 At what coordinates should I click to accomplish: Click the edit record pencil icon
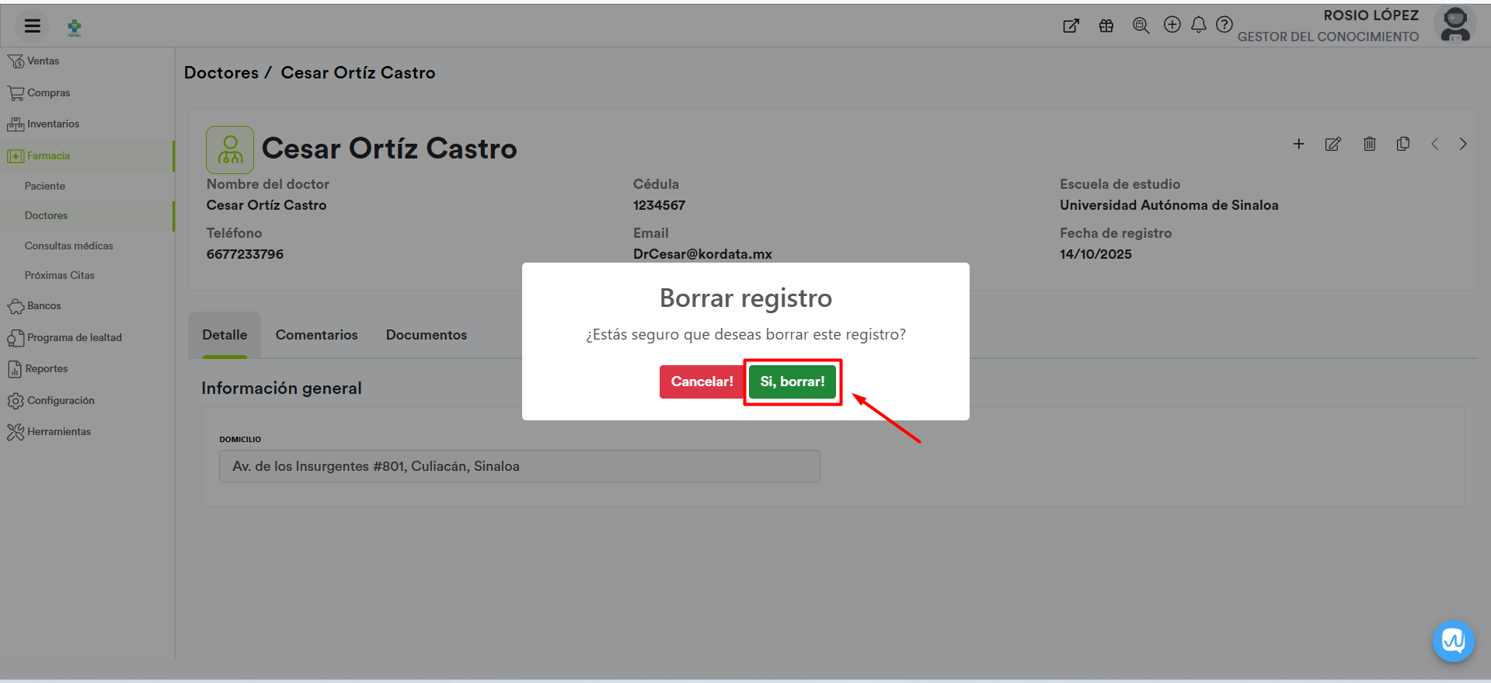pos(1332,144)
